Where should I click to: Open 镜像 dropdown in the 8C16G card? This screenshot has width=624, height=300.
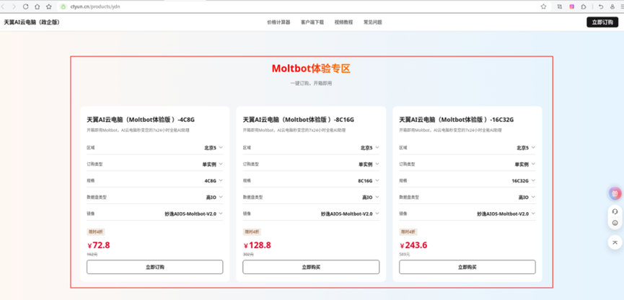tap(311, 213)
